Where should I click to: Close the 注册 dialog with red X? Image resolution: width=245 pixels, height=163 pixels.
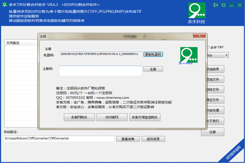pos(199,35)
